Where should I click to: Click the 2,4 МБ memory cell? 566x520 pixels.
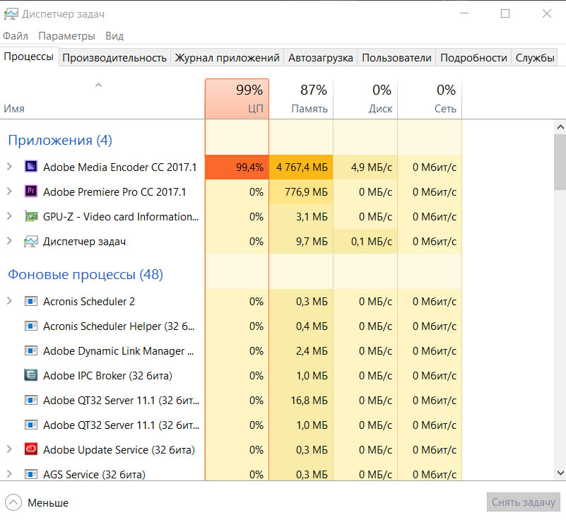point(301,350)
